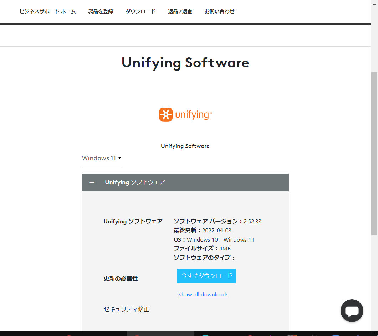Screen dimensions: 378x336
Task: Open the chat bubble support icon
Action: [352, 310]
